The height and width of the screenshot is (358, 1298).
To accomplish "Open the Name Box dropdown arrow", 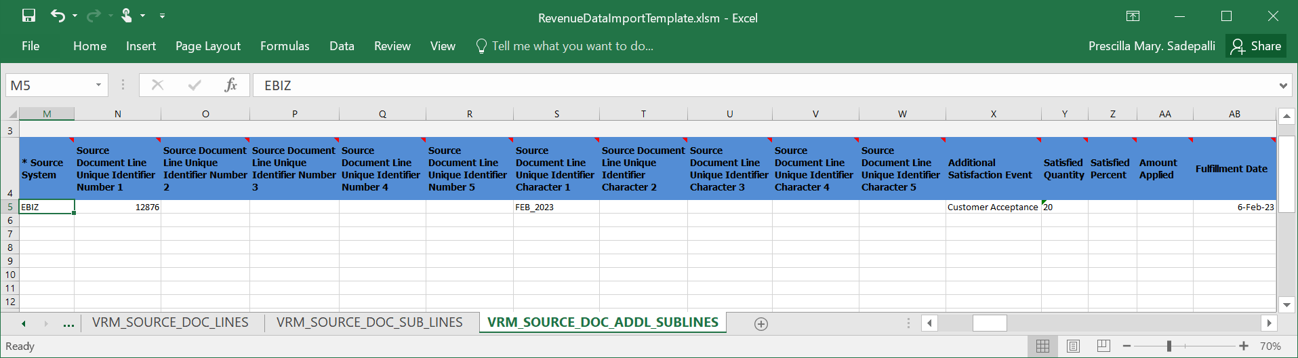I will coord(98,85).
